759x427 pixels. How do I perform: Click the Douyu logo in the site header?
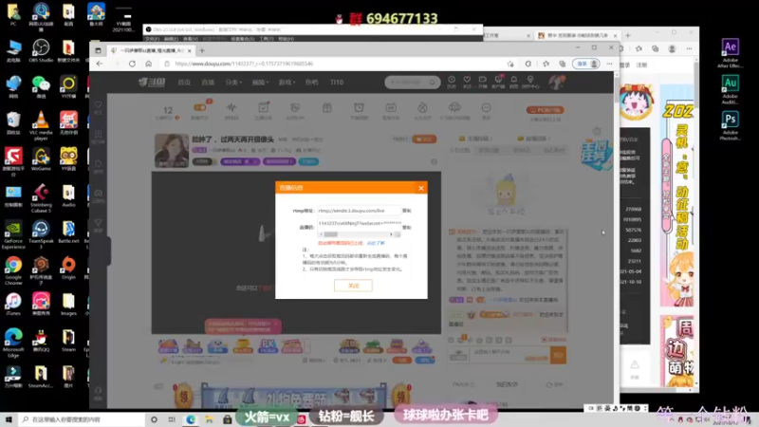pos(152,83)
